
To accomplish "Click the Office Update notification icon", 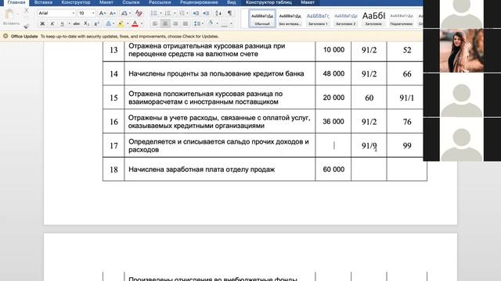I will (5, 36).
